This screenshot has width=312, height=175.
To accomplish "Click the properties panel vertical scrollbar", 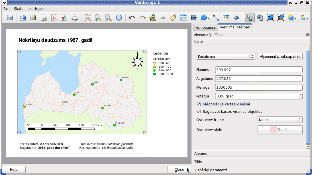I will point(308,97).
